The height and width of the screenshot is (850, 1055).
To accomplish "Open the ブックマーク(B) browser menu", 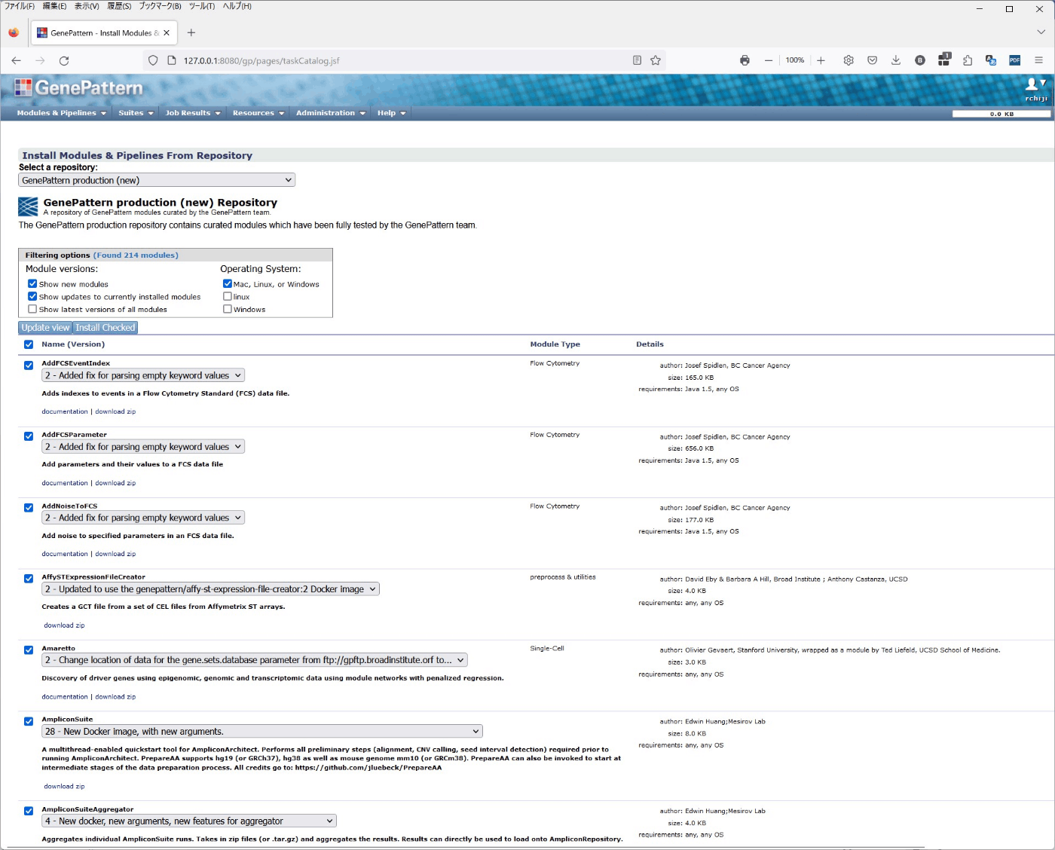I will [160, 6].
